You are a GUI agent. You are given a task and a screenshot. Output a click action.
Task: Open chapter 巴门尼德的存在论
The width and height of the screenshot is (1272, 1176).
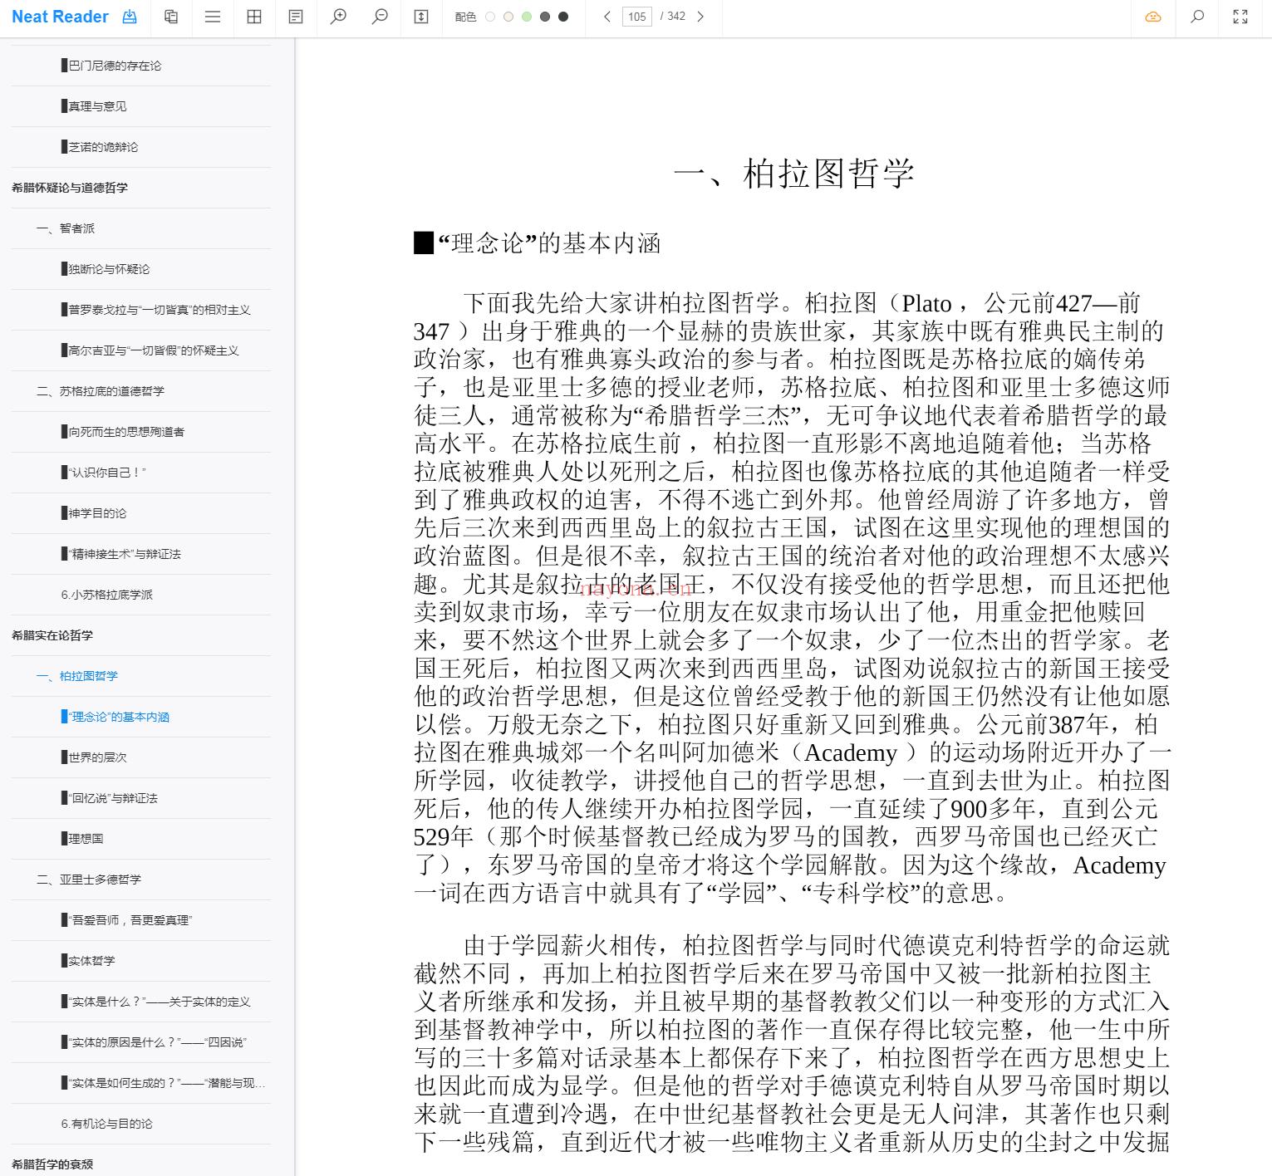[111, 66]
